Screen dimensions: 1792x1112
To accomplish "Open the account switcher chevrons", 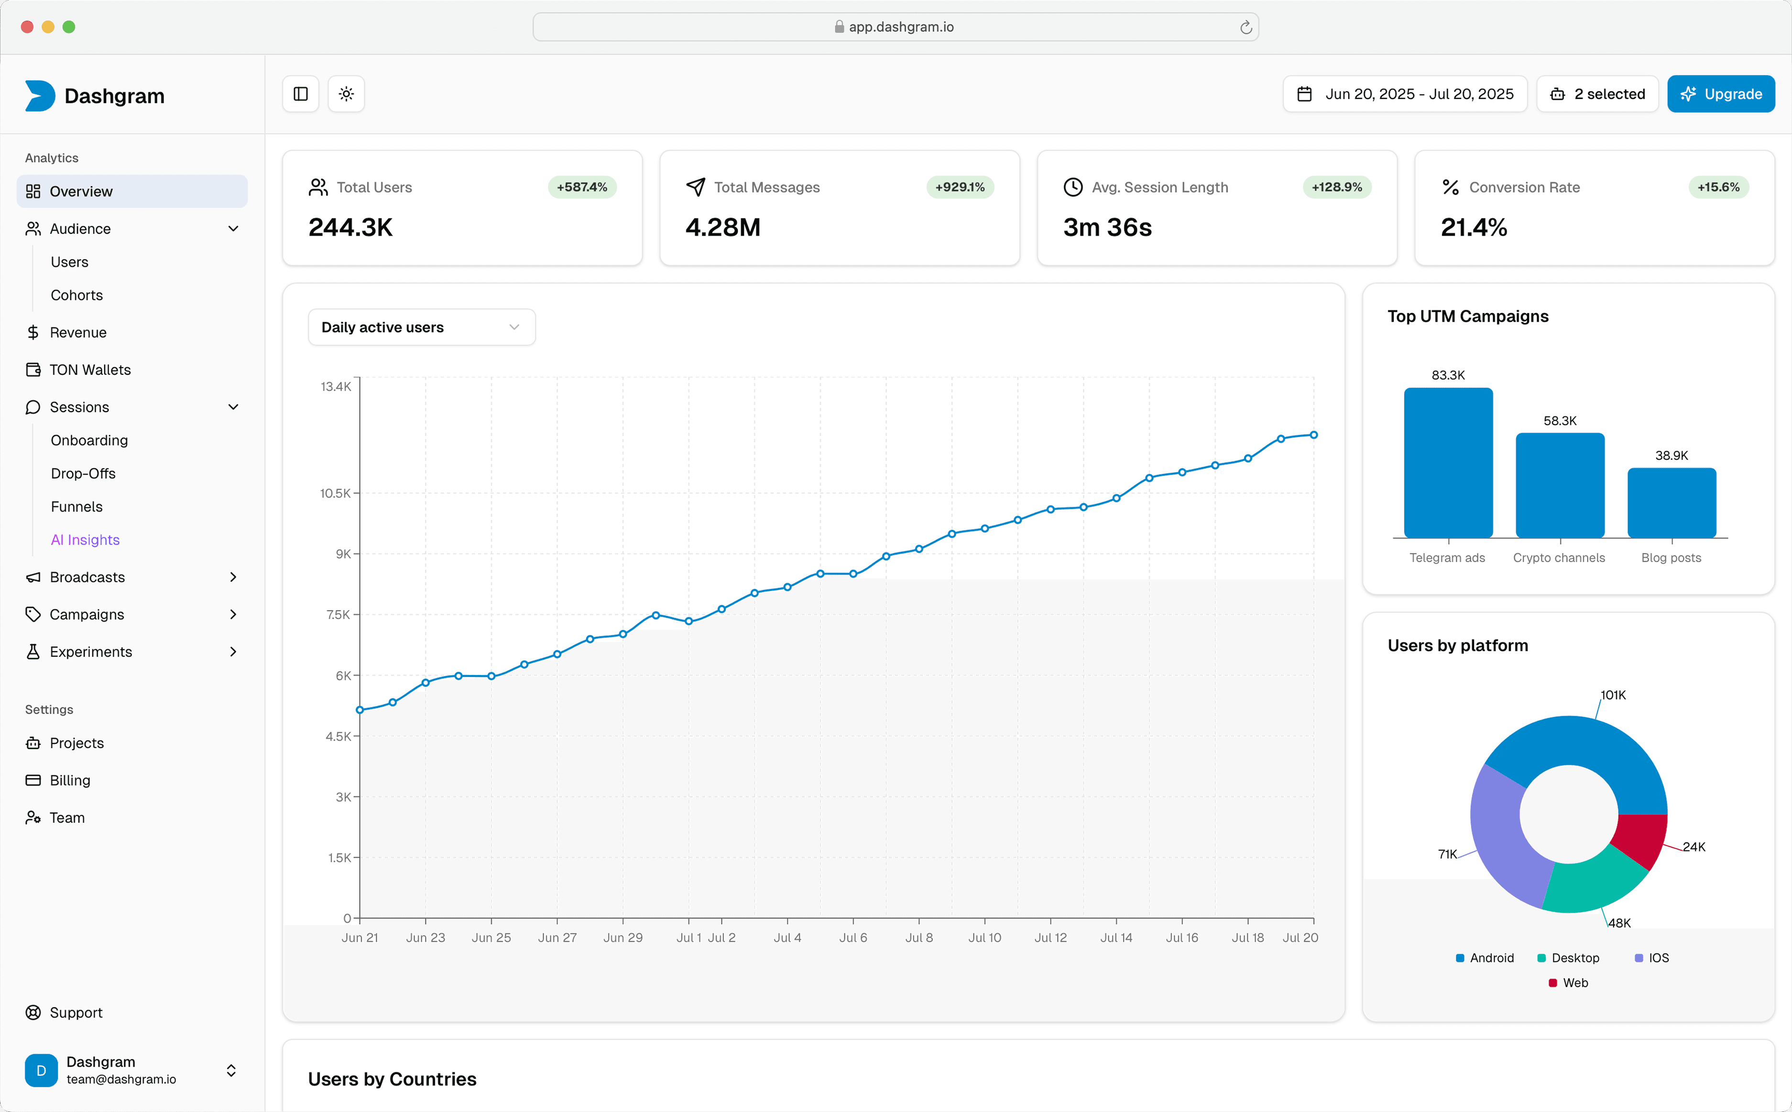I will pyautogui.click(x=231, y=1071).
